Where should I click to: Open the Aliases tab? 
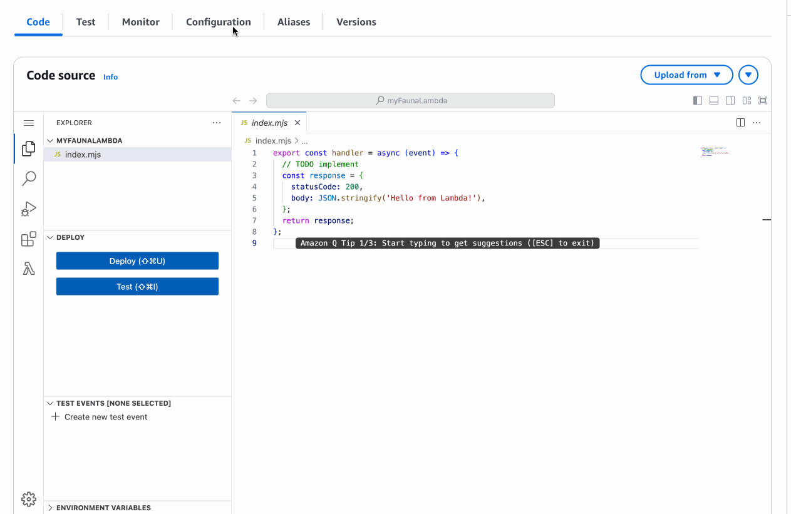click(294, 22)
